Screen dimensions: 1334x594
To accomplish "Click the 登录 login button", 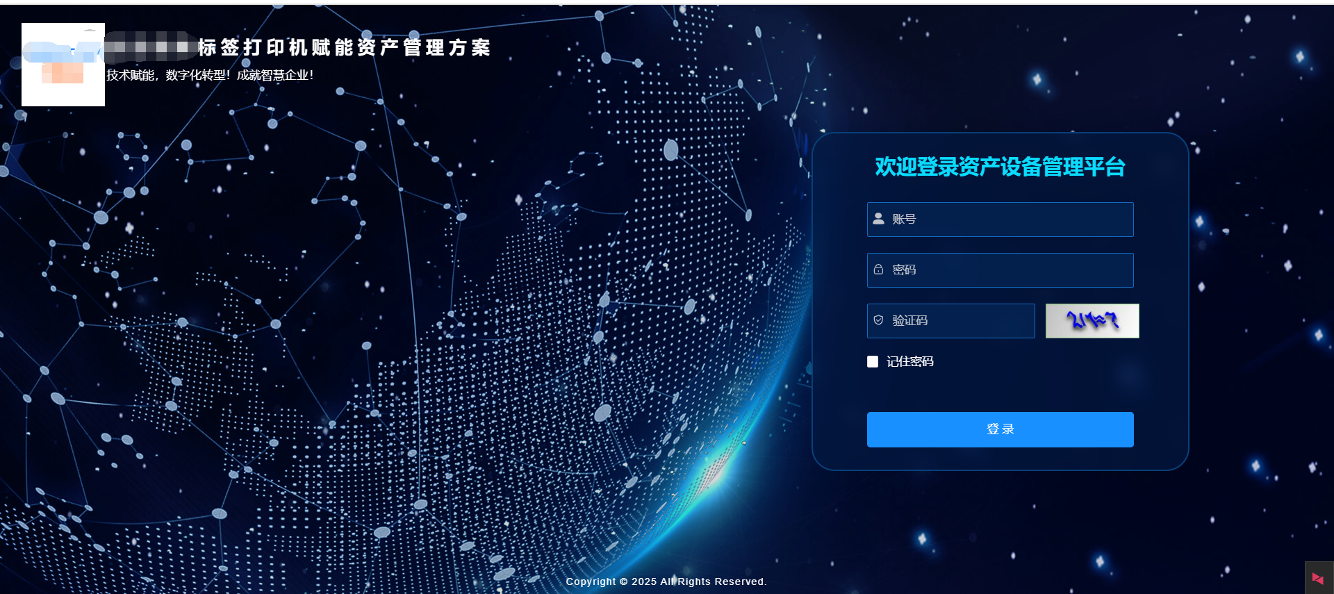I will (1000, 429).
